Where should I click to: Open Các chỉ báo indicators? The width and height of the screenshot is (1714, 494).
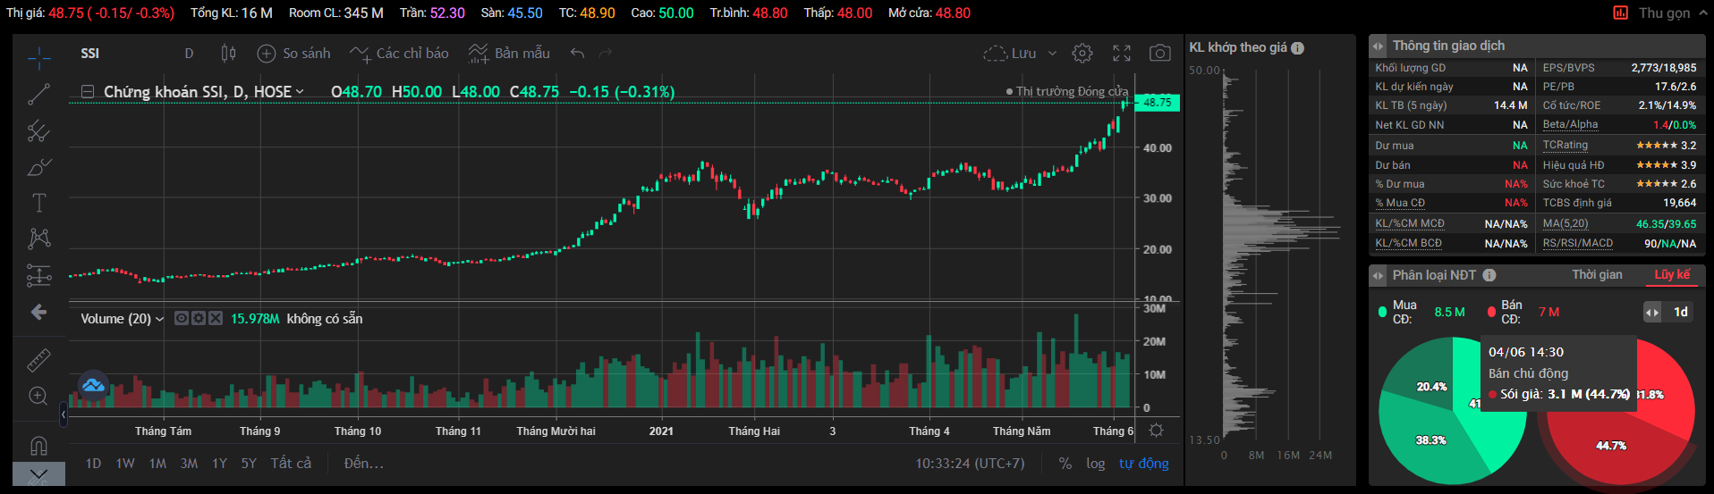pos(399,54)
